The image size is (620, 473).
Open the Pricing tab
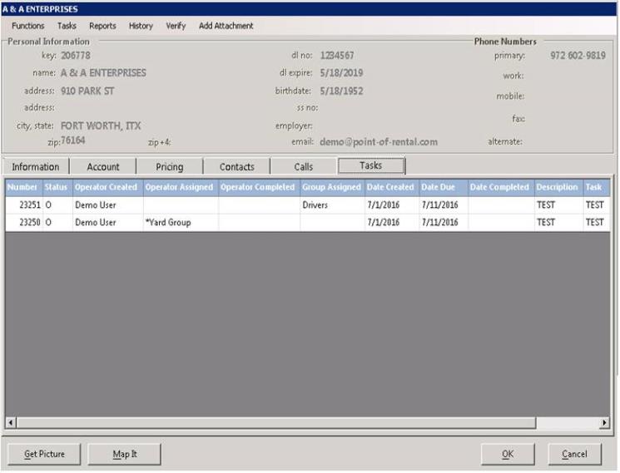click(x=170, y=166)
